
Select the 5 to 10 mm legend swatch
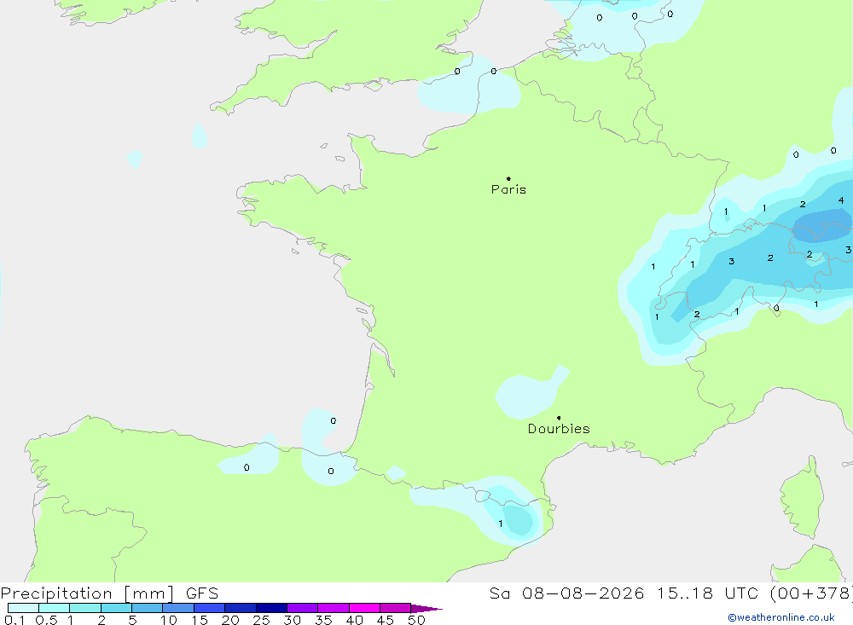coord(147,608)
